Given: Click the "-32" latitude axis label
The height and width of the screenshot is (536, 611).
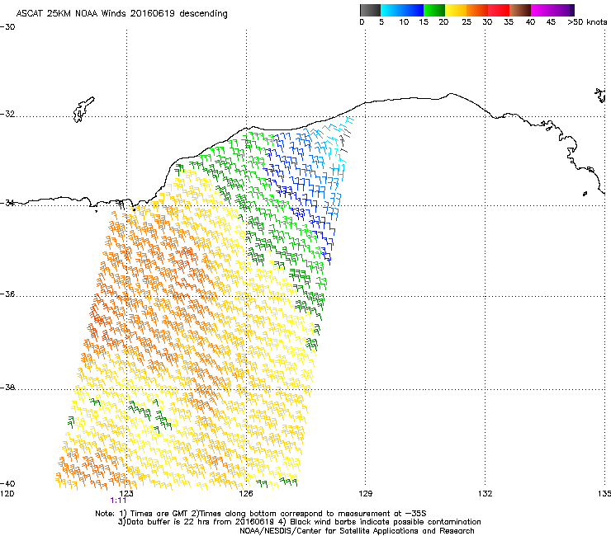Looking at the screenshot, I should tap(7, 114).
